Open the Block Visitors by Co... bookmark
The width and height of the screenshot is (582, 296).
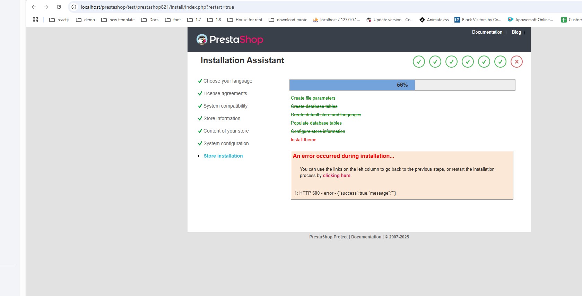coord(478,20)
